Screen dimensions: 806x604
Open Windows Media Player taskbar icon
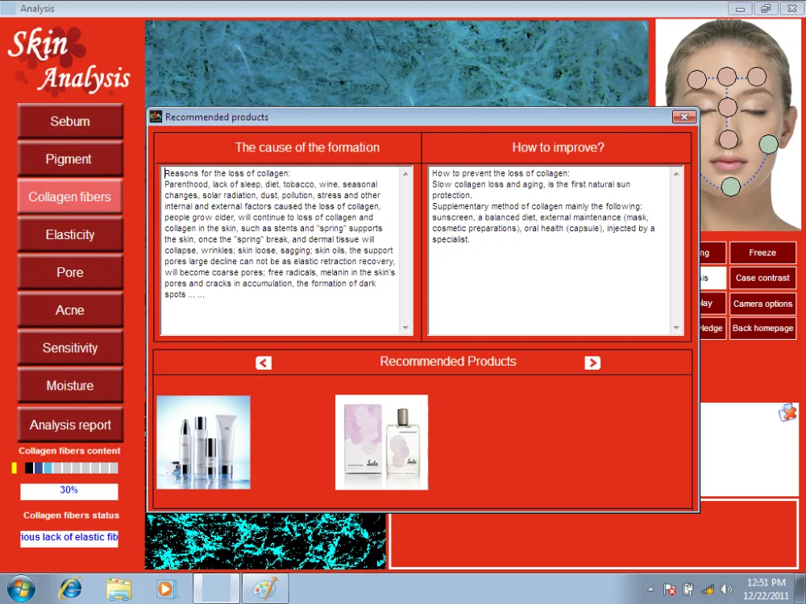(167, 589)
